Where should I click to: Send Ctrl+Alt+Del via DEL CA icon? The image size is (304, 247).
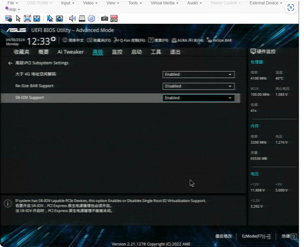[114, 19]
